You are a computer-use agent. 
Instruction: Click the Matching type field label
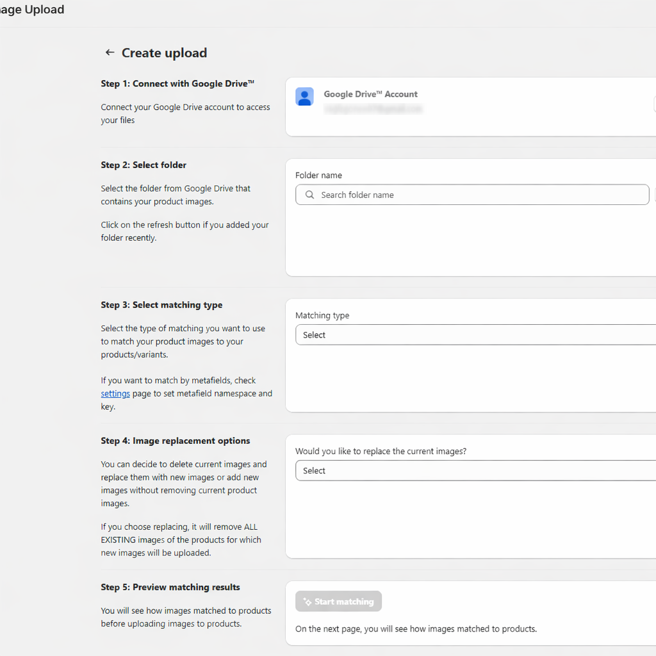click(x=322, y=316)
